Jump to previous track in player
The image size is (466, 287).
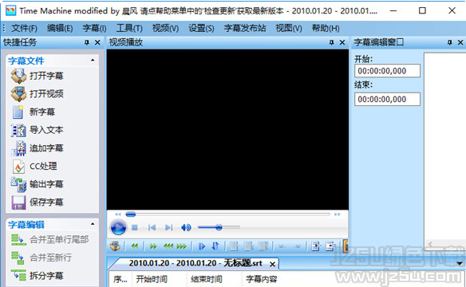(152, 228)
